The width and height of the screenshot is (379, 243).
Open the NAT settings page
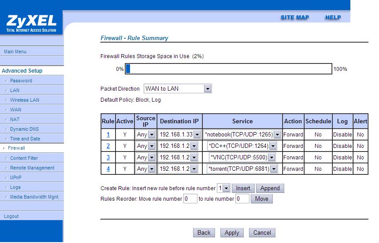tap(15, 119)
